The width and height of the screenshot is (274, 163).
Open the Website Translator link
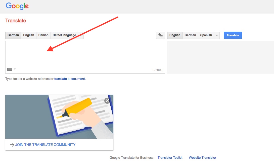pos(202,157)
